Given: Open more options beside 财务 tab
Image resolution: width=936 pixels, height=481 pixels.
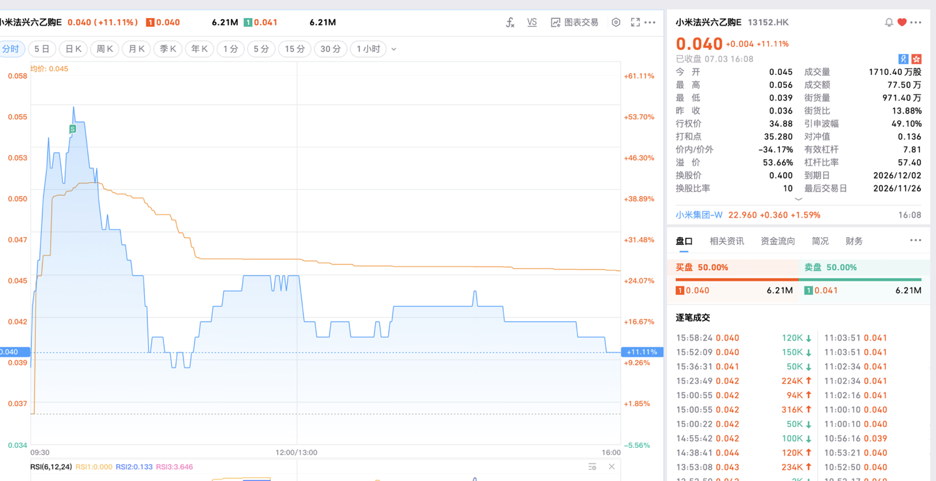Looking at the screenshot, I should tap(915, 240).
